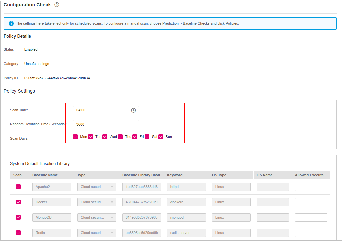The height and width of the screenshot is (241, 343).
Task: Expand the Type dropdown in the Redis row
Action: [x=97, y=233]
